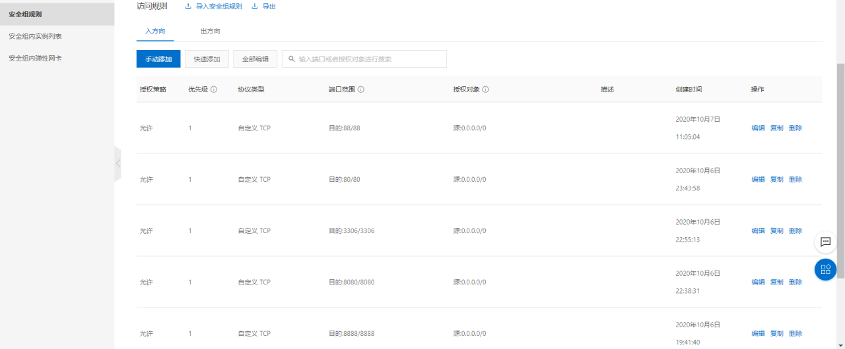This screenshot has width=845, height=349.
Task: Click 源:0.0.0.0/0 in the 80/80 row
Action: pos(469,180)
